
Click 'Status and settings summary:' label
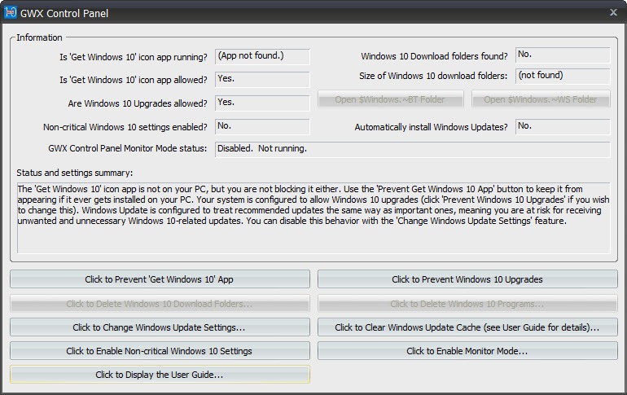(x=74, y=173)
